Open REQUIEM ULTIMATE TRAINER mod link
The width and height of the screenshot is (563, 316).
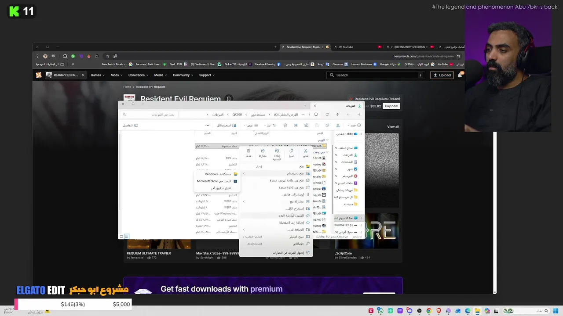click(x=149, y=253)
